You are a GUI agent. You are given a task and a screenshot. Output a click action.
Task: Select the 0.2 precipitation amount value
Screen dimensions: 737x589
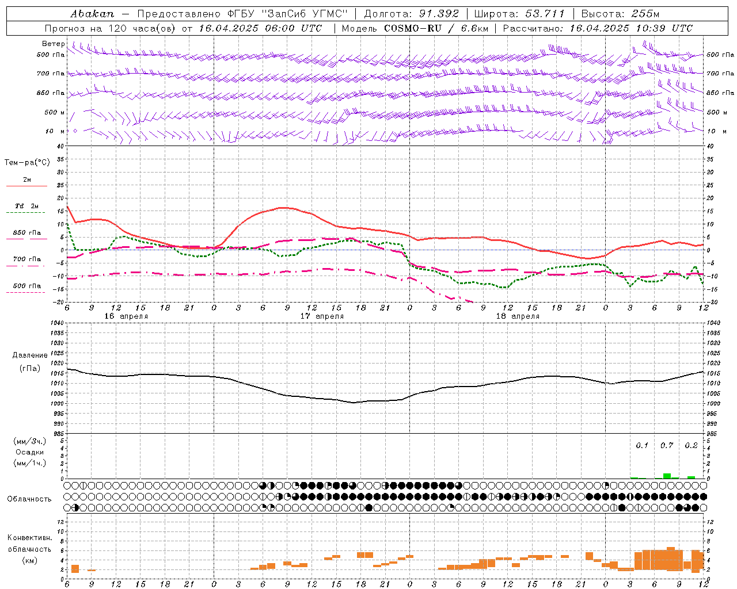(x=691, y=446)
